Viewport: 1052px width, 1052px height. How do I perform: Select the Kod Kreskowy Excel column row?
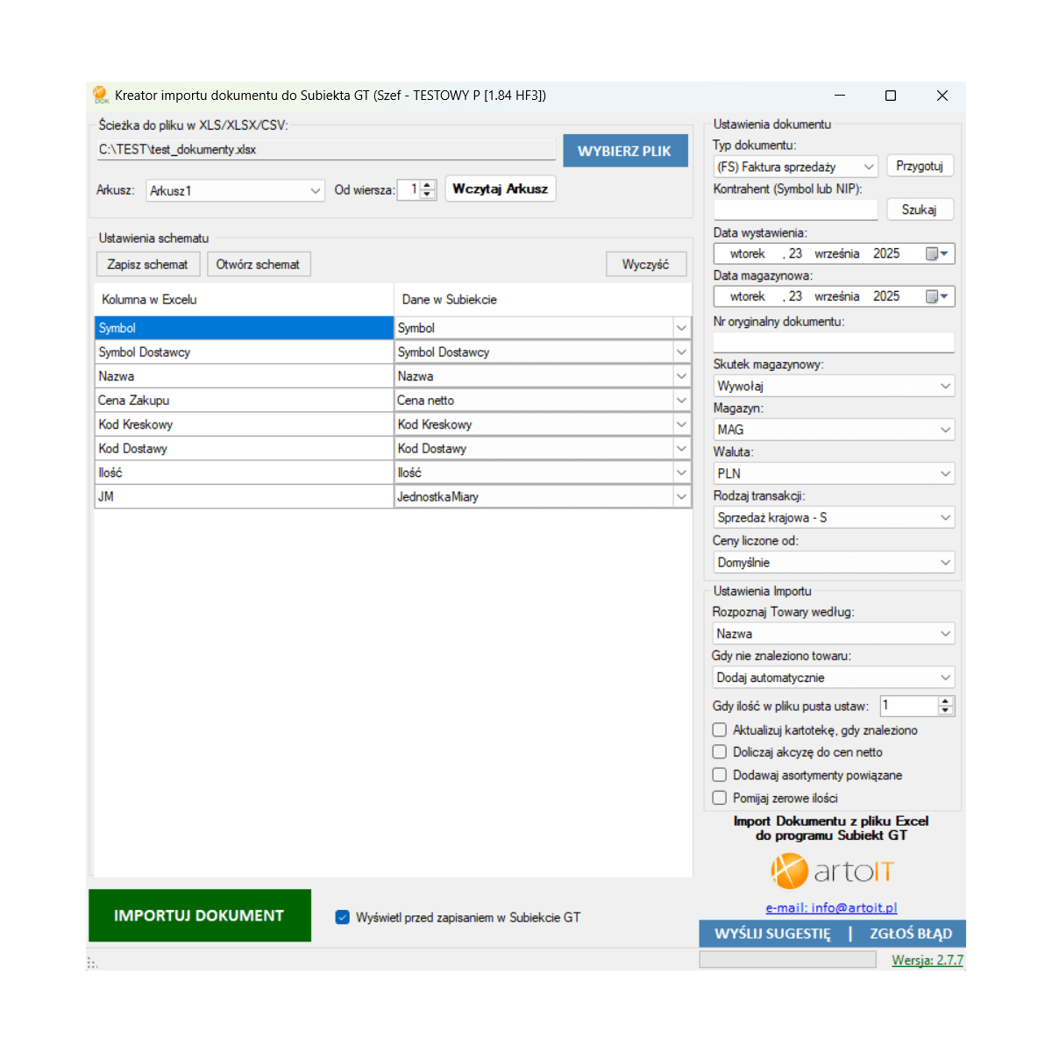click(x=244, y=424)
